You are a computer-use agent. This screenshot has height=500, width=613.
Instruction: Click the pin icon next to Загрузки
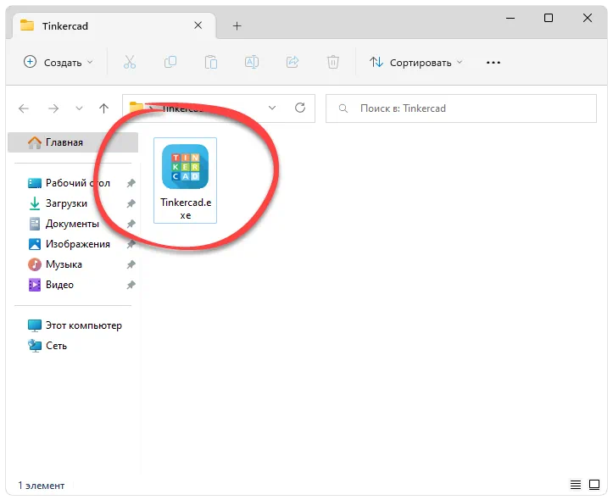[x=131, y=203]
